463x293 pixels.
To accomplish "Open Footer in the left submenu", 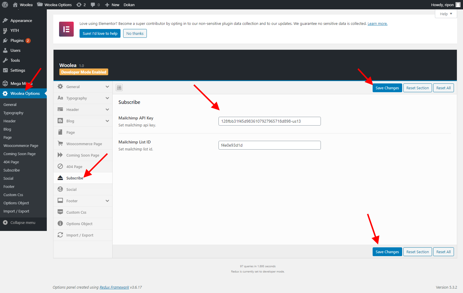I will pos(9,186).
